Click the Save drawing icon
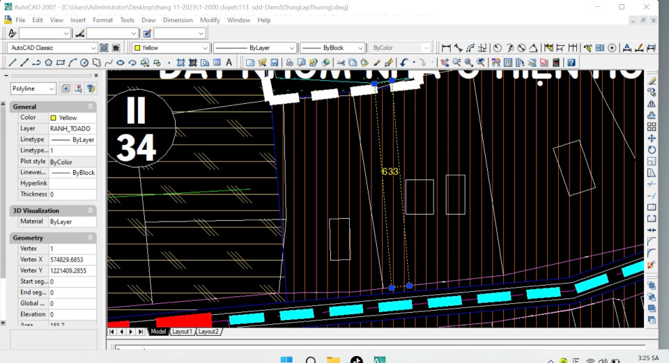The height and width of the screenshot is (363, 669). click(275, 63)
